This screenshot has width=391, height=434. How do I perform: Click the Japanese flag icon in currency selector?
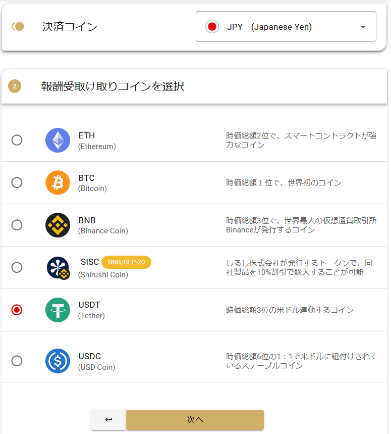pos(212,27)
